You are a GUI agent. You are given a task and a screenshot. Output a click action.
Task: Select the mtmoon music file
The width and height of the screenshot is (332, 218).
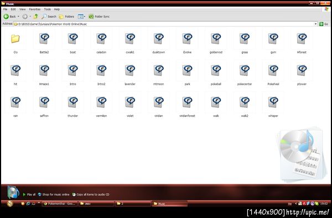coord(159,71)
